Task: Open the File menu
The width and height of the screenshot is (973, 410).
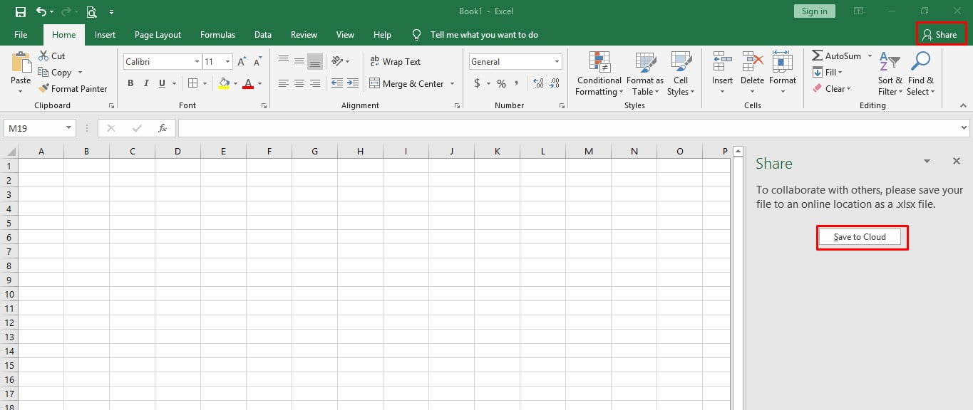Action: coord(20,34)
